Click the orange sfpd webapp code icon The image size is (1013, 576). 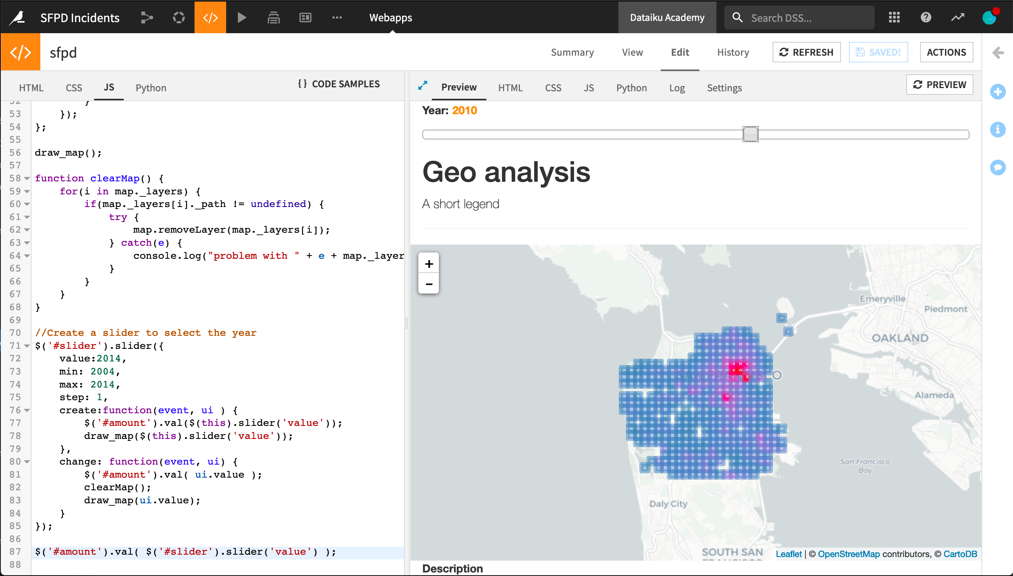[x=21, y=52]
